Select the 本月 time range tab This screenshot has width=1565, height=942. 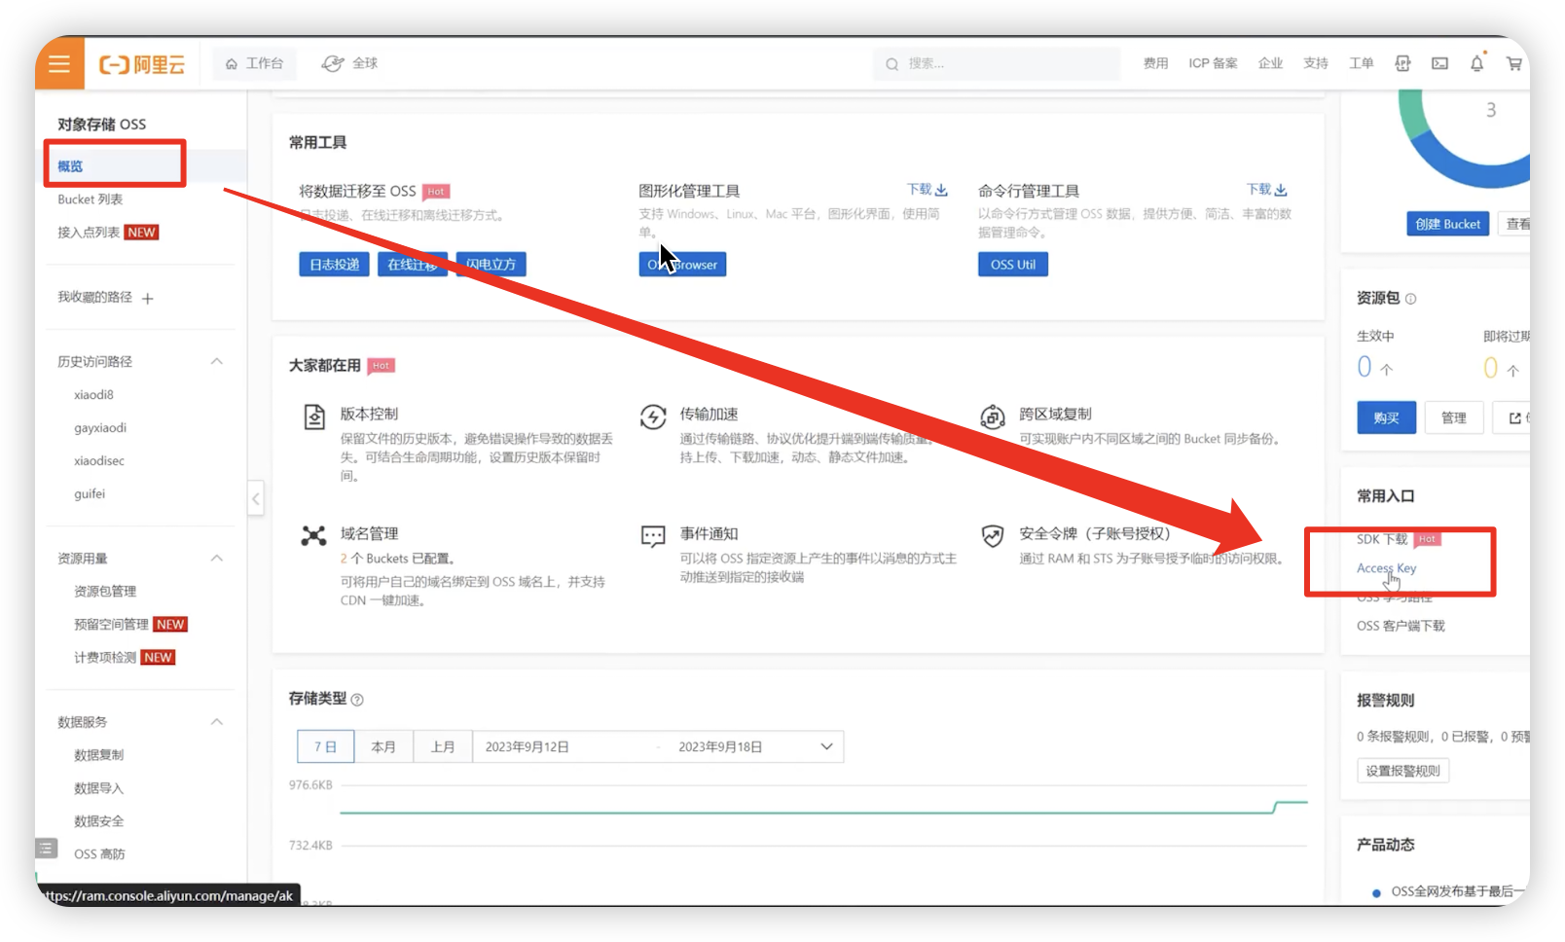(383, 747)
